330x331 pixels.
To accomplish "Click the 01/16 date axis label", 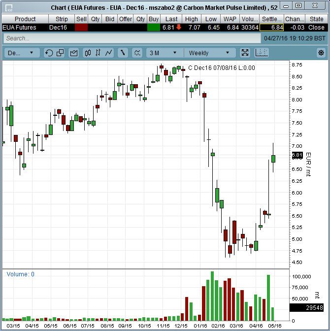I will 200,326.
